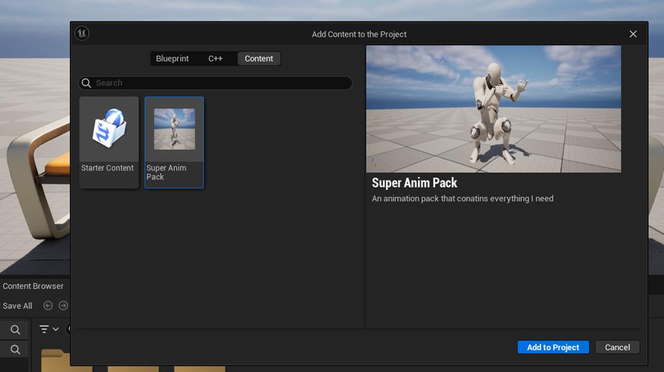Click the Unreal Engine logo in title bar
Image resolution: width=664 pixels, height=372 pixels.
pyautogui.click(x=82, y=33)
